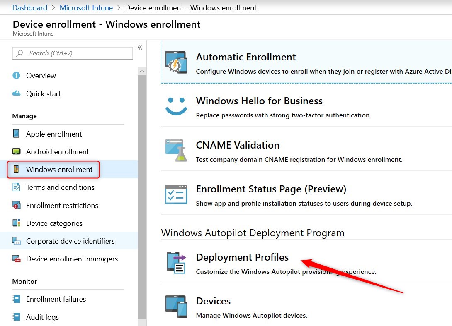452x326 pixels.
Task: Click the Device enrollment managers icon
Action: [x=17, y=259]
